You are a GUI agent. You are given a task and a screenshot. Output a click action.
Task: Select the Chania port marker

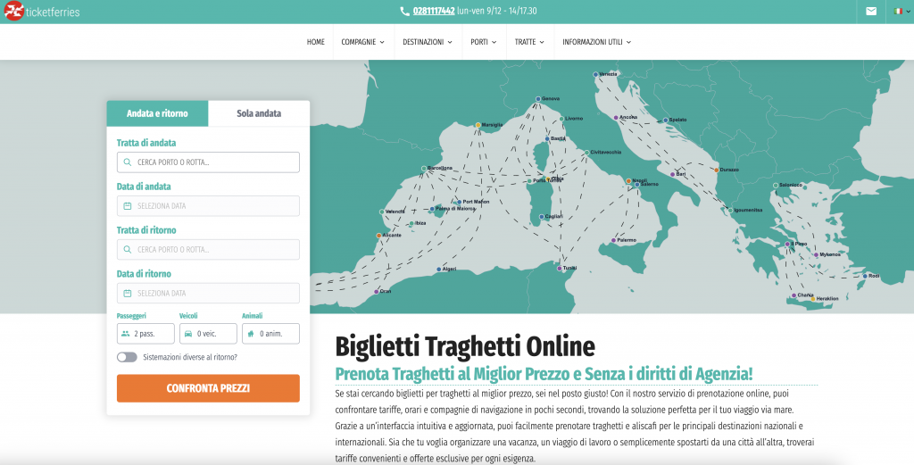[x=794, y=295]
